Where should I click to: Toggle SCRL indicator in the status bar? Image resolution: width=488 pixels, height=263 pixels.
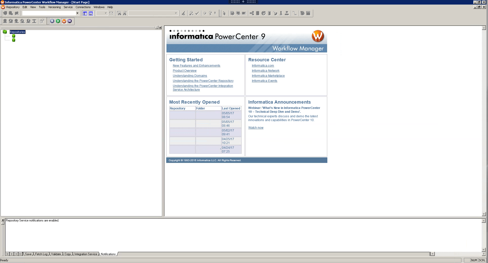point(482,260)
